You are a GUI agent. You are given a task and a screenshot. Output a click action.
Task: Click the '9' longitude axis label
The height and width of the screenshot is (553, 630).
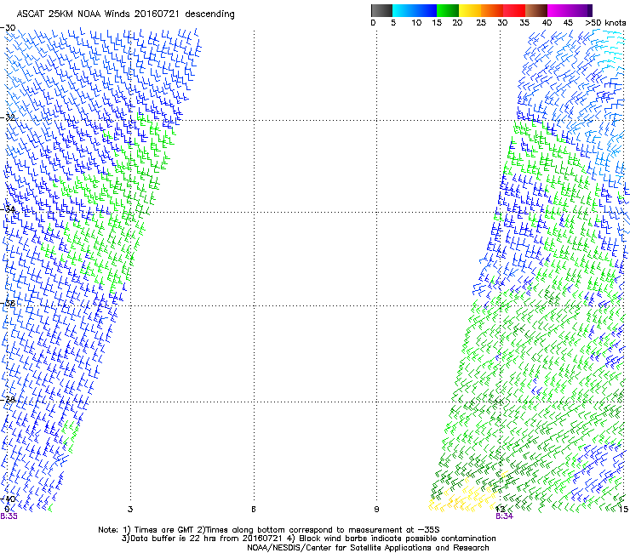(x=376, y=510)
